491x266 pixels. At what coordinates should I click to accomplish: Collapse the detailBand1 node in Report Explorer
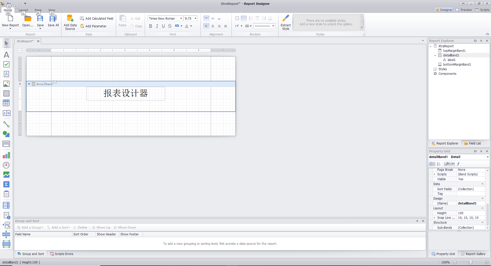click(x=435, y=55)
